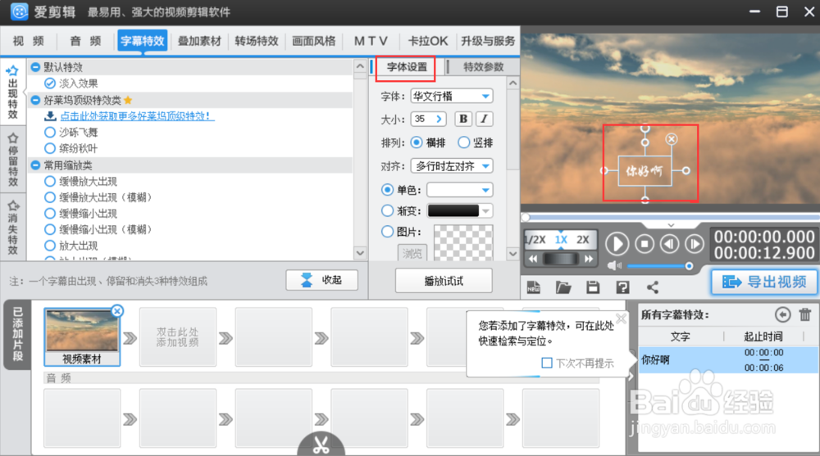Viewport: 820px width, 456px height.
Task: Open the 对齐 alignment dropdown
Action: [x=451, y=166]
